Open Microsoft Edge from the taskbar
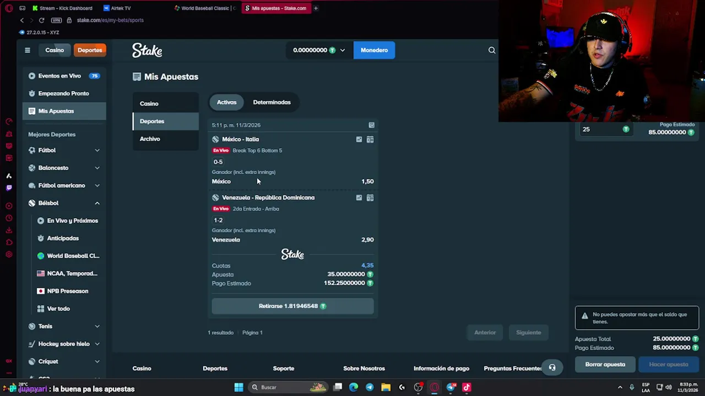Viewport: 705px width, 396px height. (x=354, y=387)
